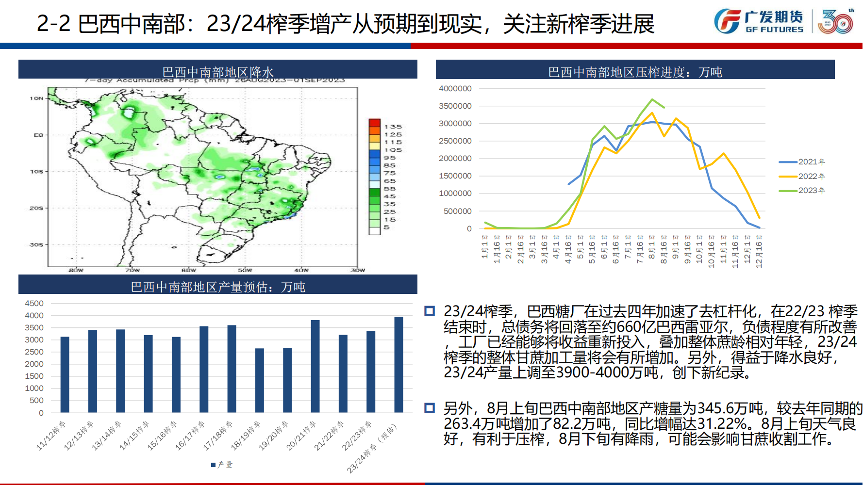Click the bar for 20/21榨季

coord(315,366)
